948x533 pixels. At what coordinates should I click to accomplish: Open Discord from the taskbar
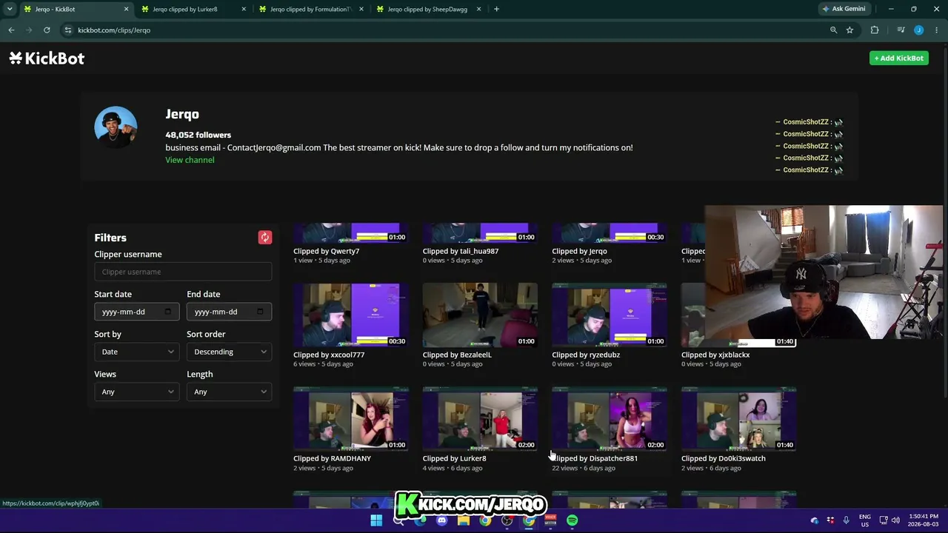(442, 520)
